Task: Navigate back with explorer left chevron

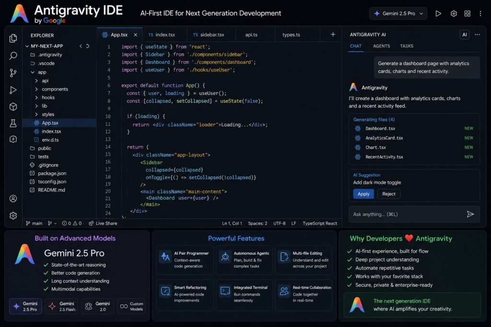Action: [x=81, y=46]
